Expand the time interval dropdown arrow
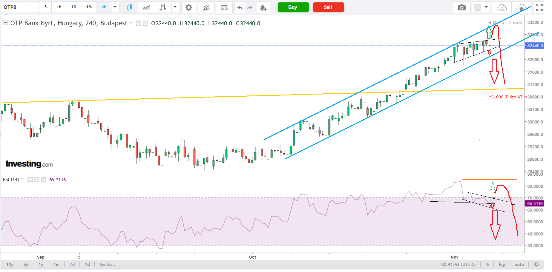 115,7
